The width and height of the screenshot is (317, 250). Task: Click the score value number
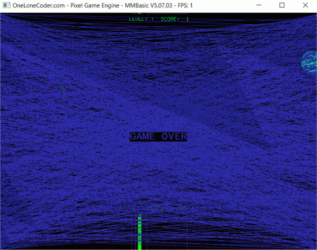[187, 19]
